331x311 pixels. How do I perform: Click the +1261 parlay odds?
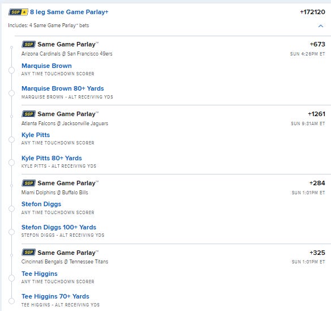tap(316, 114)
